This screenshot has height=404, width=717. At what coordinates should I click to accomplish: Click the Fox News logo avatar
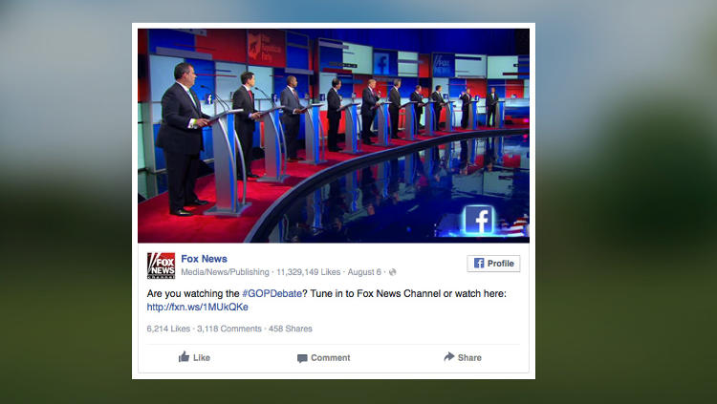161,266
